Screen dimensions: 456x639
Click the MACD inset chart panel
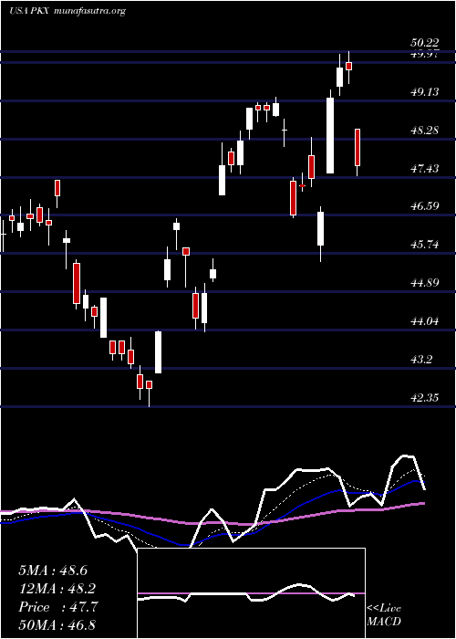[x=251, y=593]
